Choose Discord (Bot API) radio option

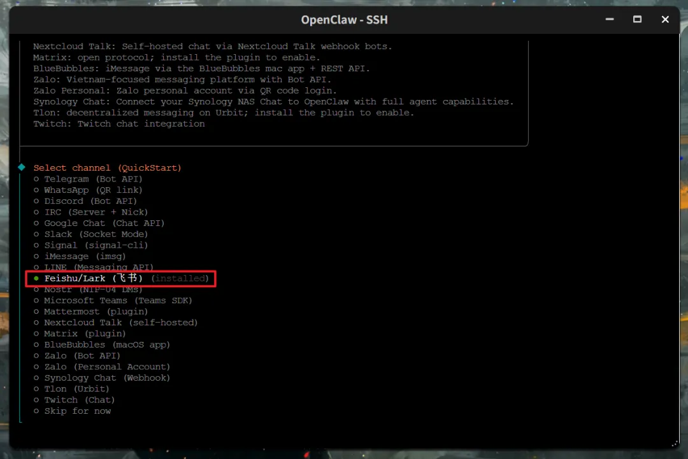[85, 201]
